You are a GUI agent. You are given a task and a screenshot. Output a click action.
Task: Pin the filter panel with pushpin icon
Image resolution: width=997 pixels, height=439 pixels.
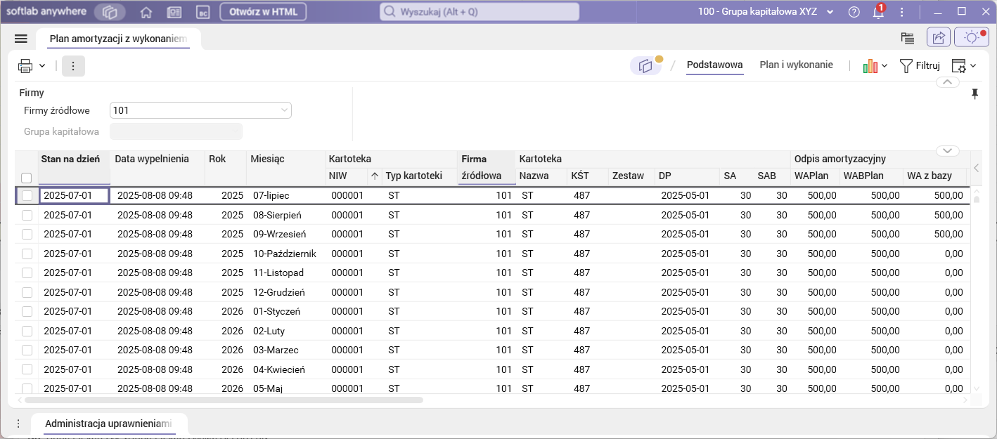(x=975, y=94)
